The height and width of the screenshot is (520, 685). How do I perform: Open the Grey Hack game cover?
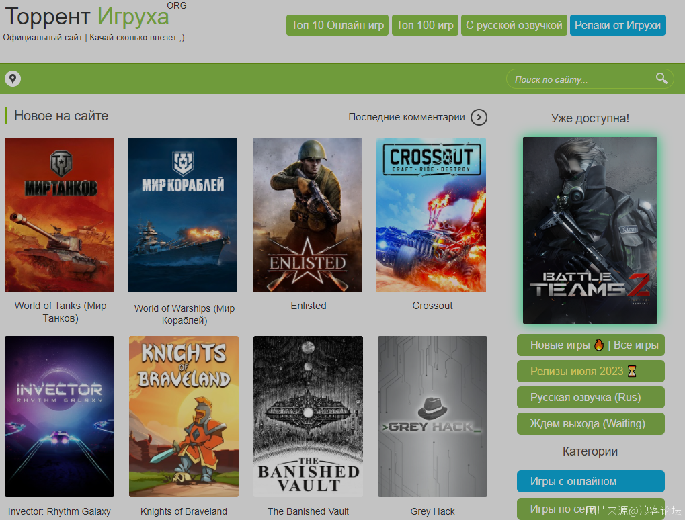(x=432, y=416)
